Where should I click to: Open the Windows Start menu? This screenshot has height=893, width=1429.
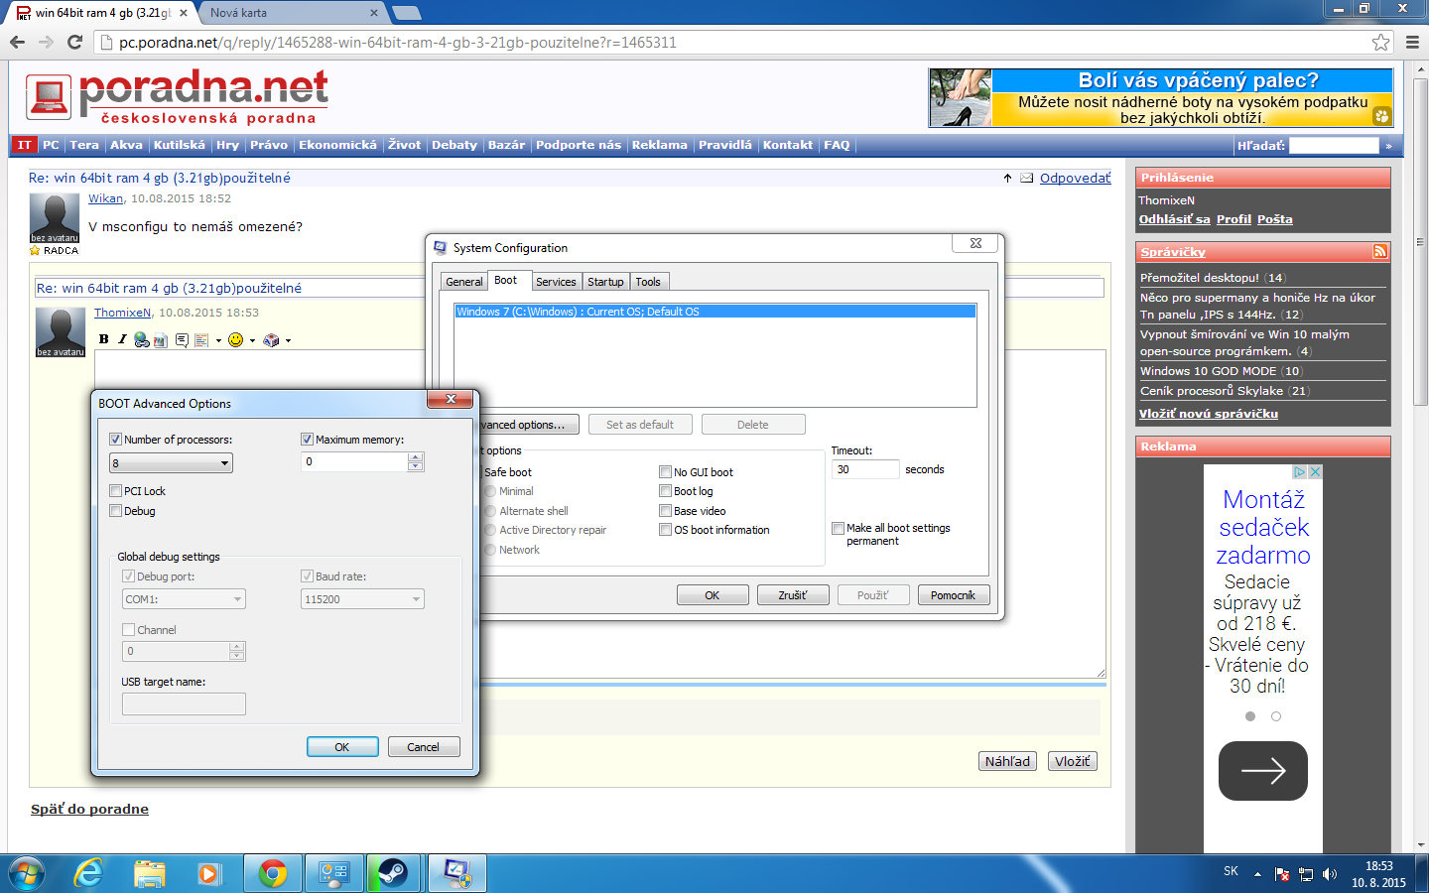point(27,873)
